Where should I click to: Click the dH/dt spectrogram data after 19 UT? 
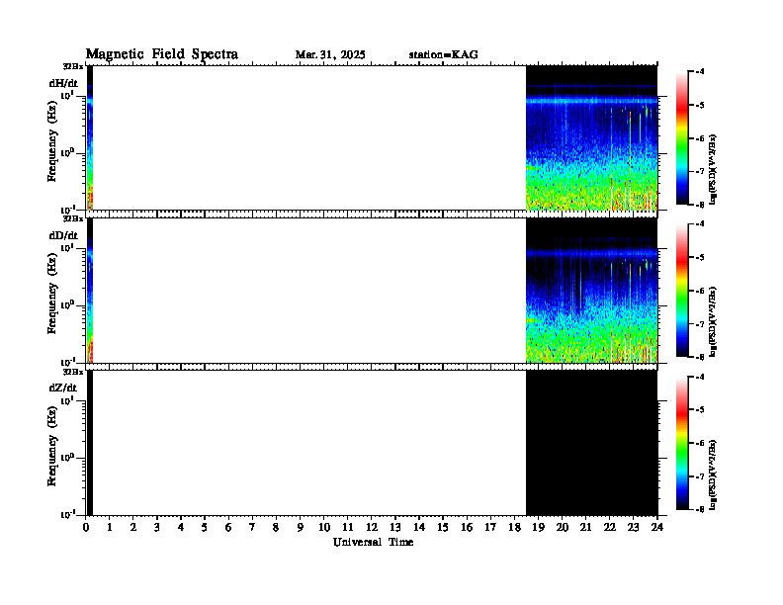click(x=592, y=138)
